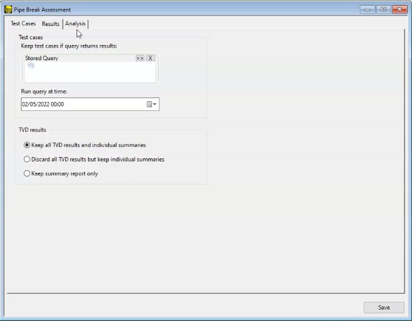The height and width of the screenshot is (321, 412).
Task: Click the 'Stored Query' header text
Action: 42,58
